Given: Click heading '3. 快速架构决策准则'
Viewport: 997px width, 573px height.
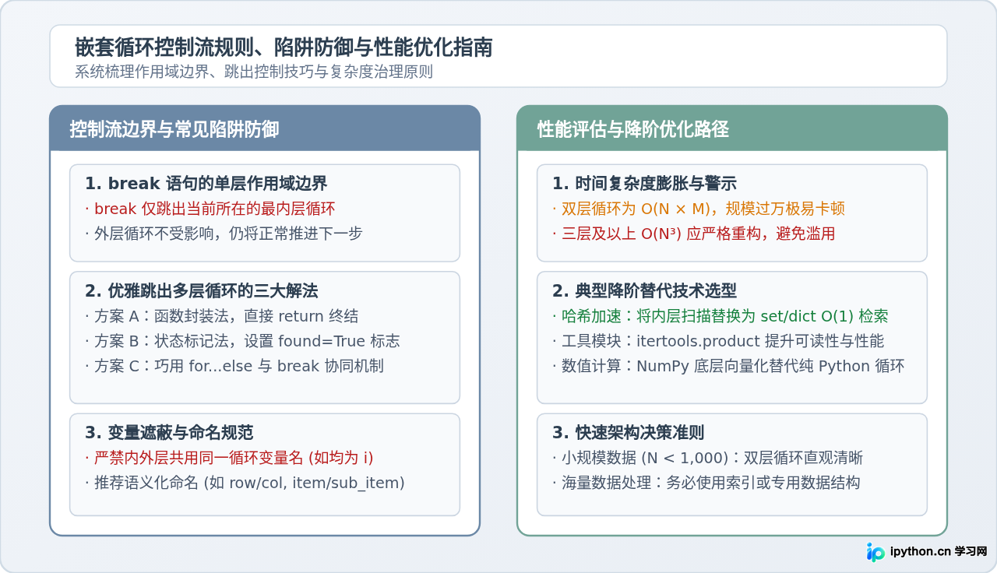Looking at the screenshot, I should 629,433.
